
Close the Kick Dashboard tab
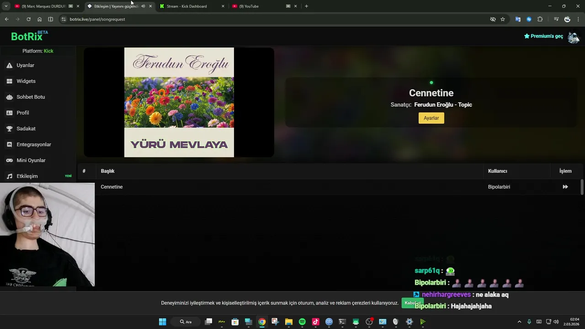click(223, 6)
